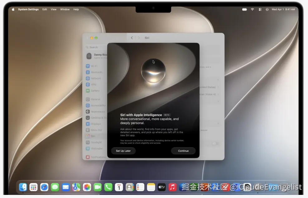Open Messages app in Dock
The image size is (308, 198).
click(55, 187)
